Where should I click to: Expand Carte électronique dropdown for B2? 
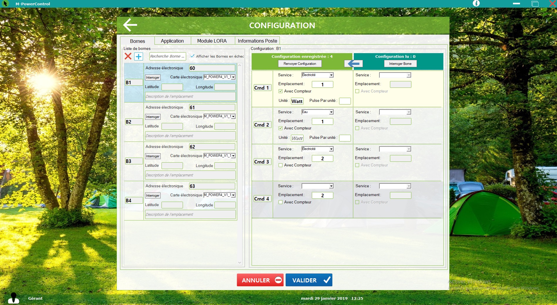pos(233,117)
